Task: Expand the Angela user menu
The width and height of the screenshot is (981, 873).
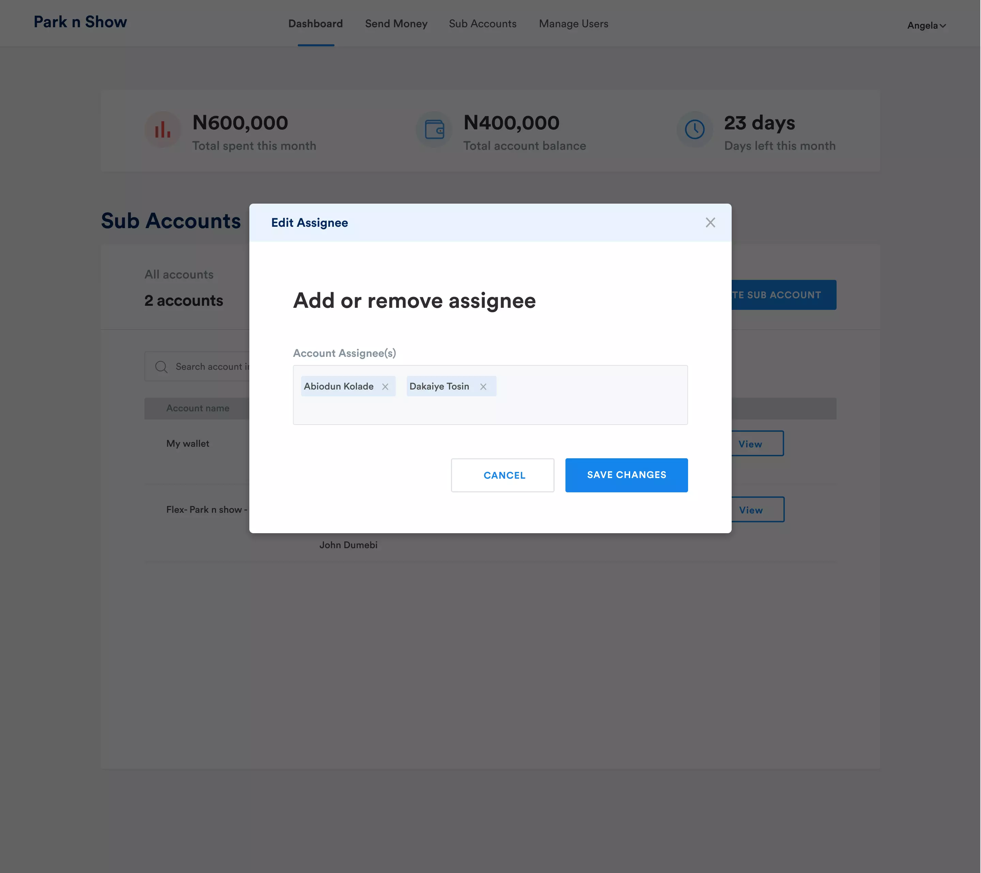Action: pyautogui.click(x=926, y=26)
